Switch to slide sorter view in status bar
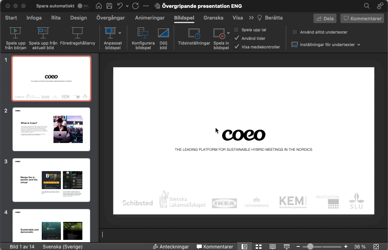This screenshot has height=250, width=388. [258, 246]
